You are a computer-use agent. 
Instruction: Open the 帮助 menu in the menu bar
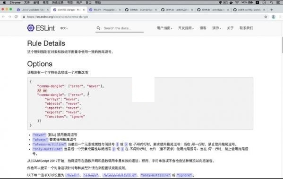(98, 2)
